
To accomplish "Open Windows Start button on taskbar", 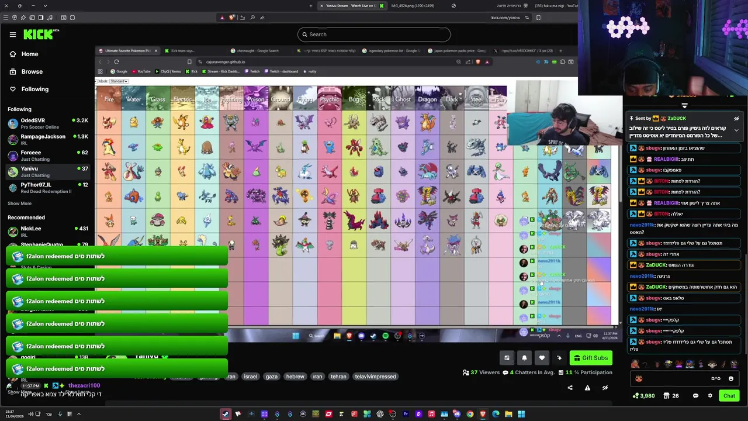I will tap(521, 414).
